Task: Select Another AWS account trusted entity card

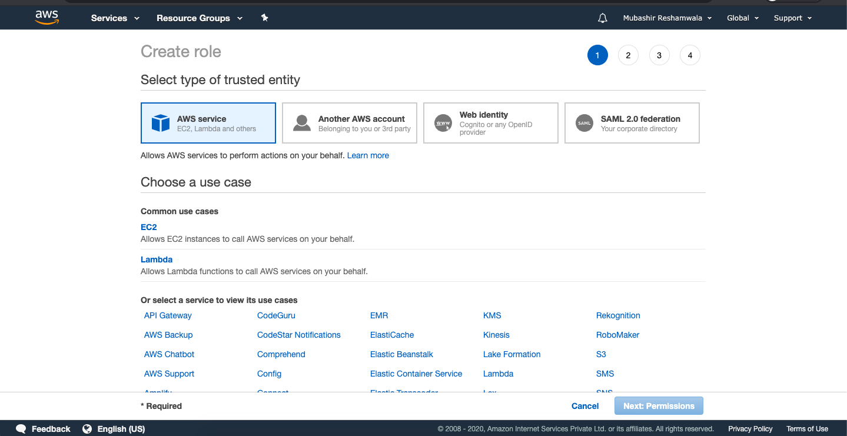Action: [350, 123]
